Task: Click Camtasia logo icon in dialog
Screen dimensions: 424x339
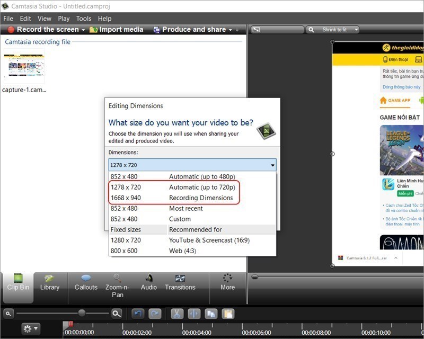Action: tap(266, 131)
